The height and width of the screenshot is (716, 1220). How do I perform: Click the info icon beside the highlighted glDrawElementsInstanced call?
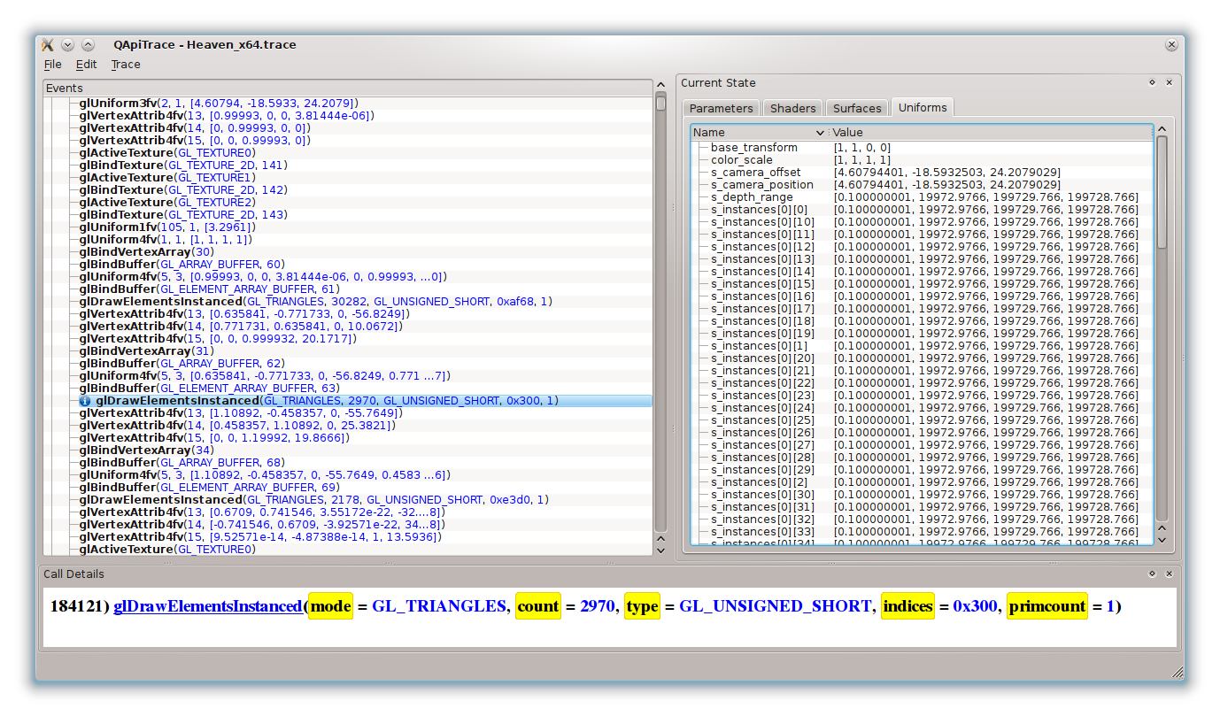click(x=85, y=400)
